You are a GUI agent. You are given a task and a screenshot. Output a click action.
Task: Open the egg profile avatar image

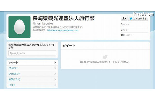click(20, 27)
